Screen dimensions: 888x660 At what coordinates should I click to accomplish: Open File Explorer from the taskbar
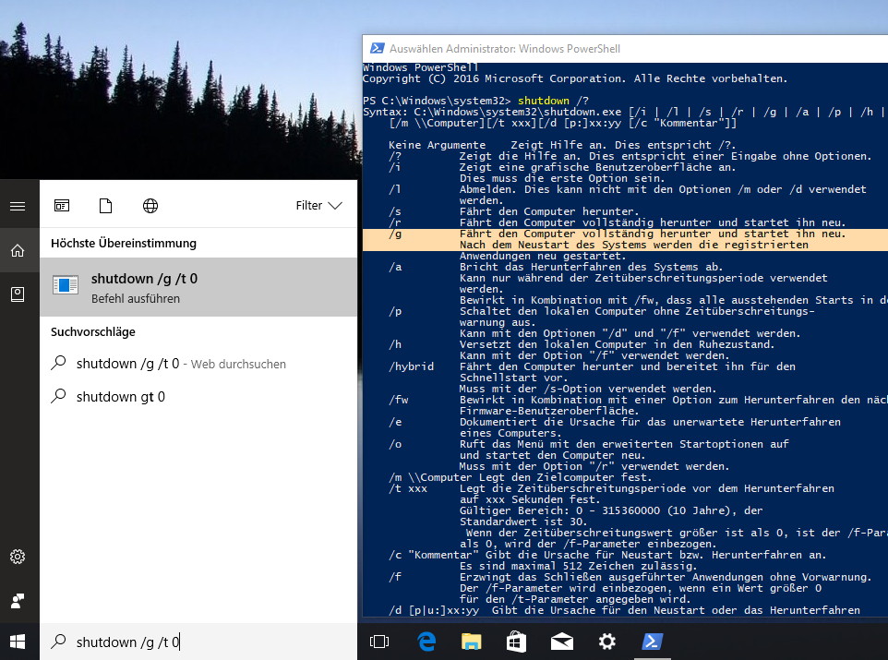coord(471,642)
